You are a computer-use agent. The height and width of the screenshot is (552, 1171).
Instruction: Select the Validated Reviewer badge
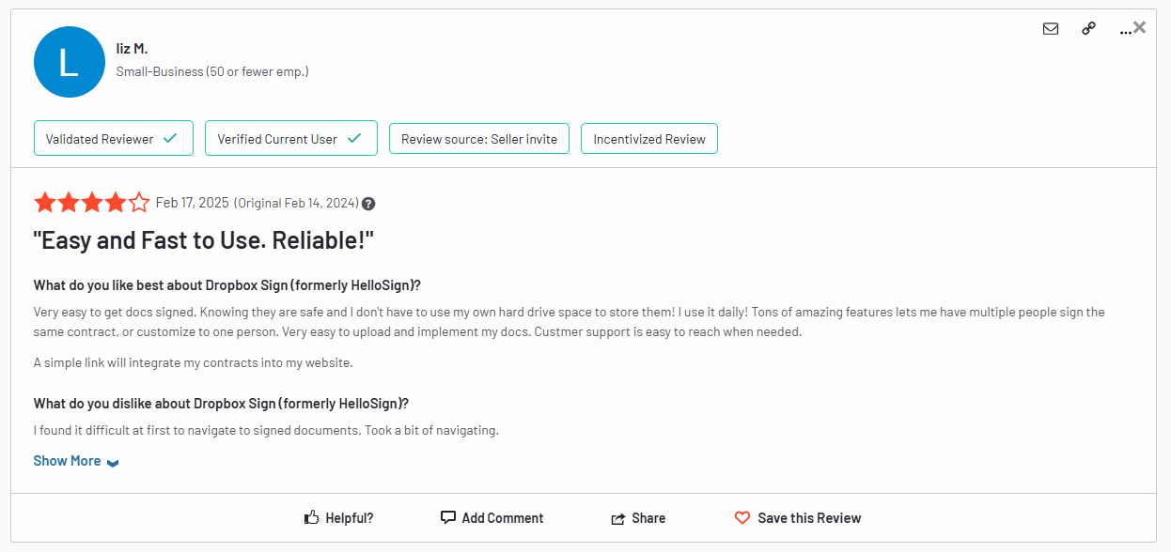point(114,138)
